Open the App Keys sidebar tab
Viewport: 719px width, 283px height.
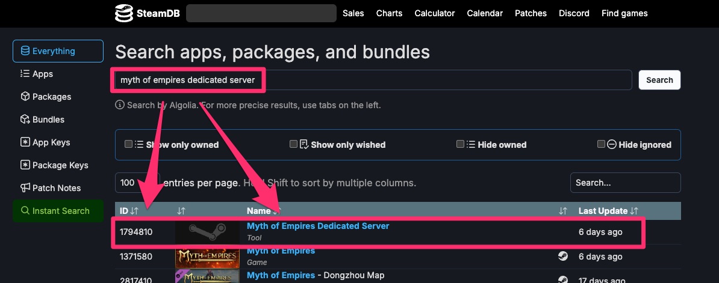[58, 142]
